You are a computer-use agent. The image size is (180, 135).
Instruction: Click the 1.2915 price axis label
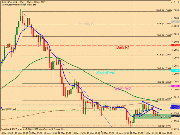(x=176, y=66)
